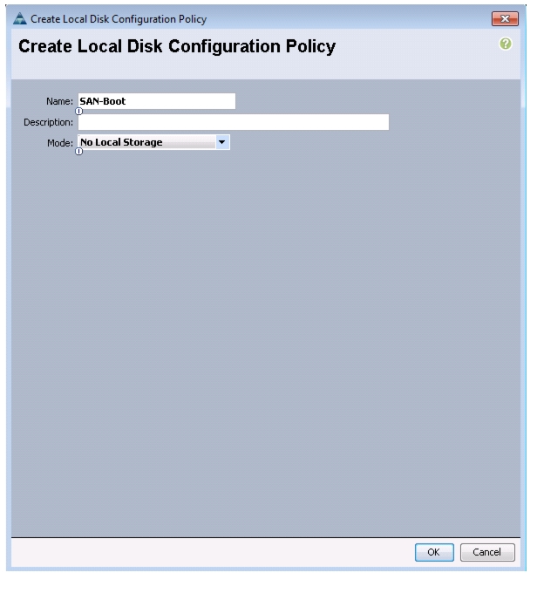The height and width of the screenshot is (600, 537).
Task: Focus the empty Description field
Action: [x=234, y=122]
